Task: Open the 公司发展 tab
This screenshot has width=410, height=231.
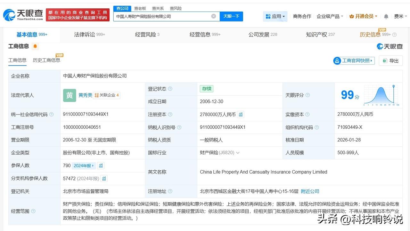Action: pyautogui.click(x=263, y=35)
